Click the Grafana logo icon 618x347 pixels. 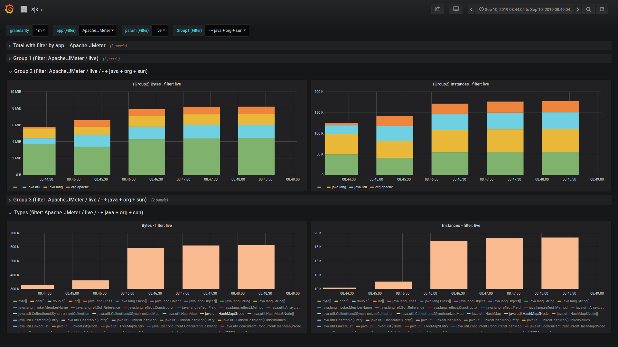[x=9, y=9]
